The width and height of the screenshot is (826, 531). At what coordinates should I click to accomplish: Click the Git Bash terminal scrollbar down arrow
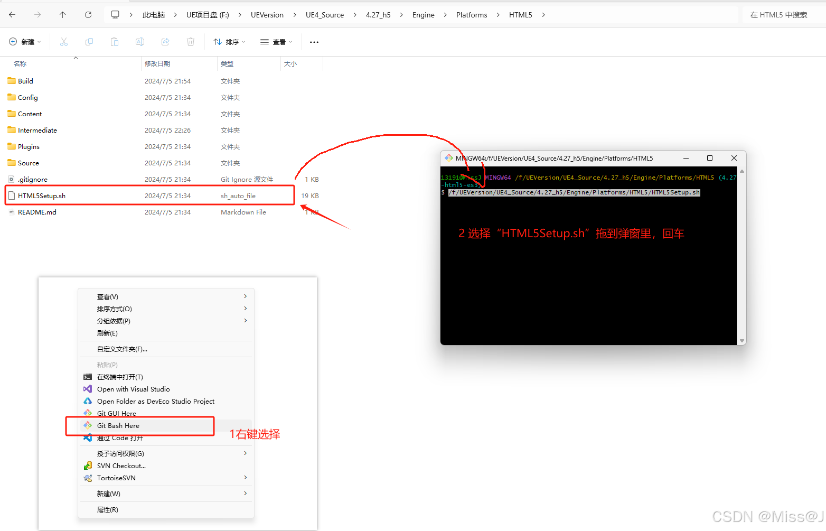tap(742, 341)
